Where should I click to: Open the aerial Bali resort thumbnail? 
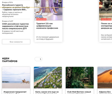pos(48,78)
